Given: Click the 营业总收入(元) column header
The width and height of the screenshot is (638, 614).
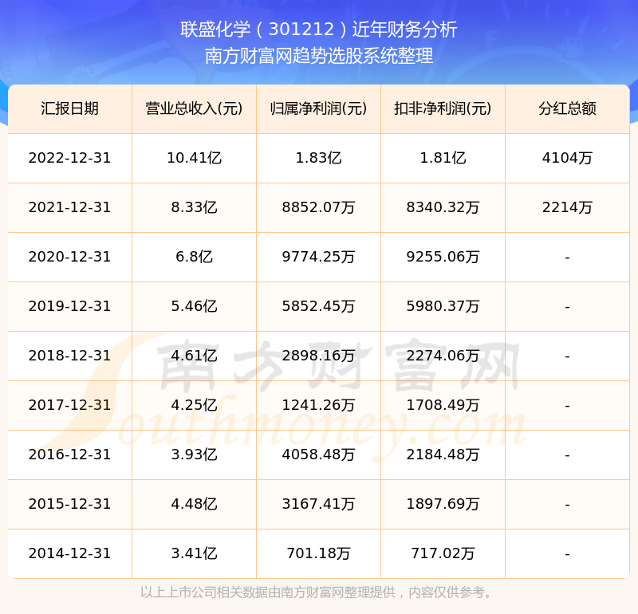Looking at the screenshot, I should (194, 108).
